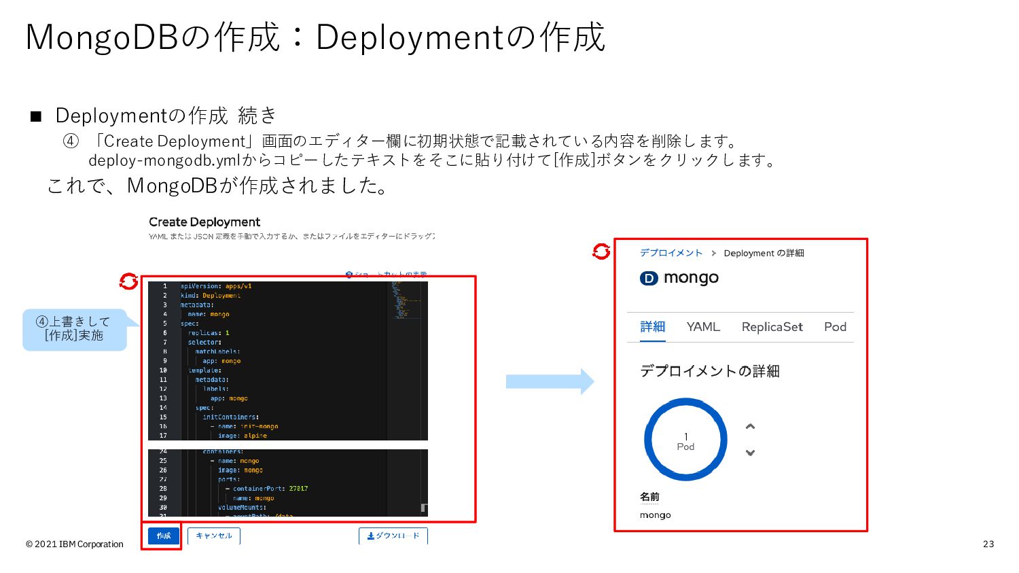Image resolution: width=1019 pixels, height=573 pixels.
Task: Open the デプロイメント breadcrumb link
Action: 671,253
